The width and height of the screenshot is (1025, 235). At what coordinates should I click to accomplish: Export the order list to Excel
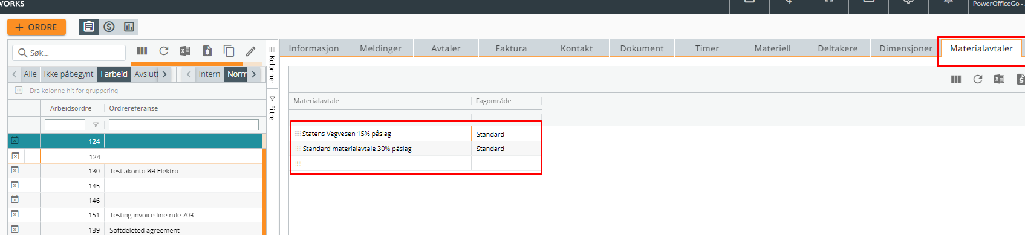click(185, 51)
